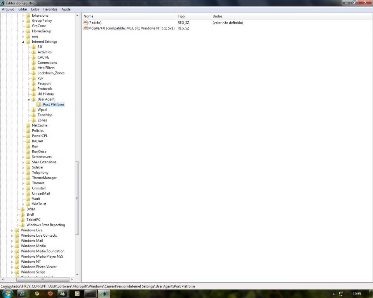Image resolution: width=373 pixels, height=298 pixels.
Task: Expand the Wpad key
Action: coord(28,110)
